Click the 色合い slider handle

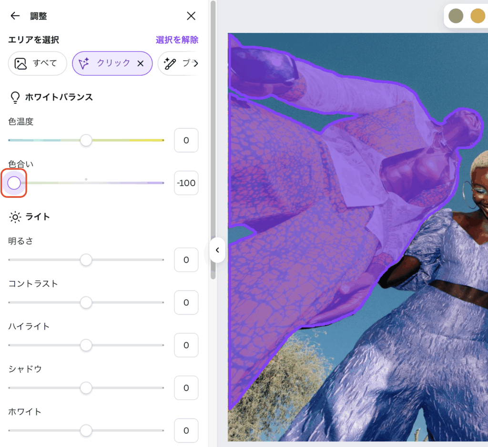[x=14, y=183]
